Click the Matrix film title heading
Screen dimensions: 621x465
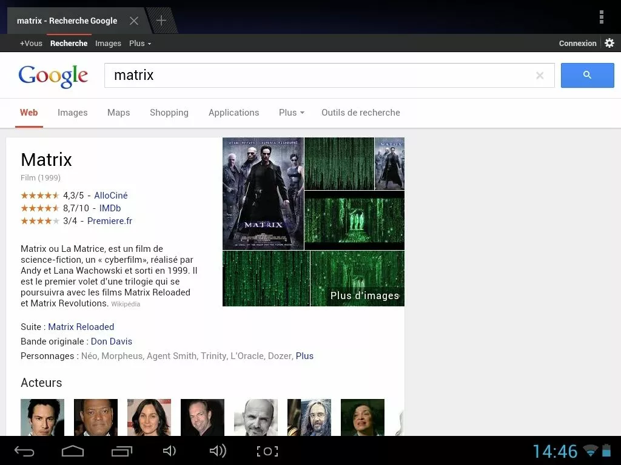pos(46,160)
